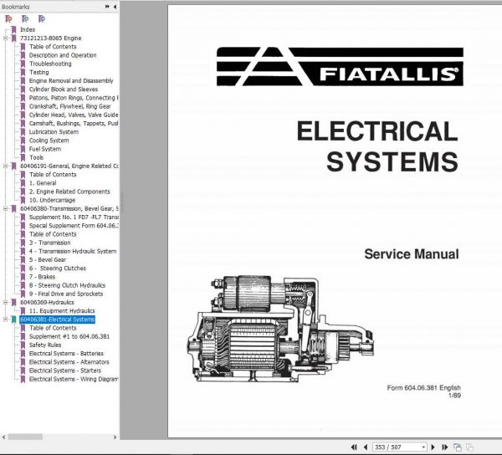Open 2. Engine Related Components bookmark
Screen dimensions: 502x455
click(69, 192)
